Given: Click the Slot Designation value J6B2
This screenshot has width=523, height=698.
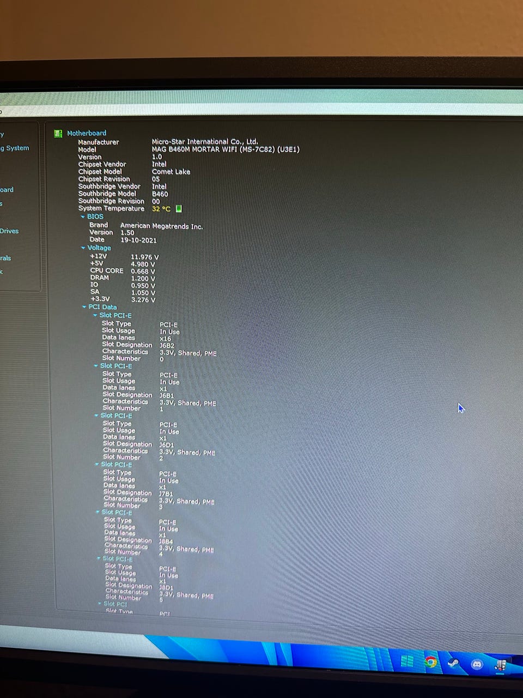Looking at the screenshot, I should [167, 346].
